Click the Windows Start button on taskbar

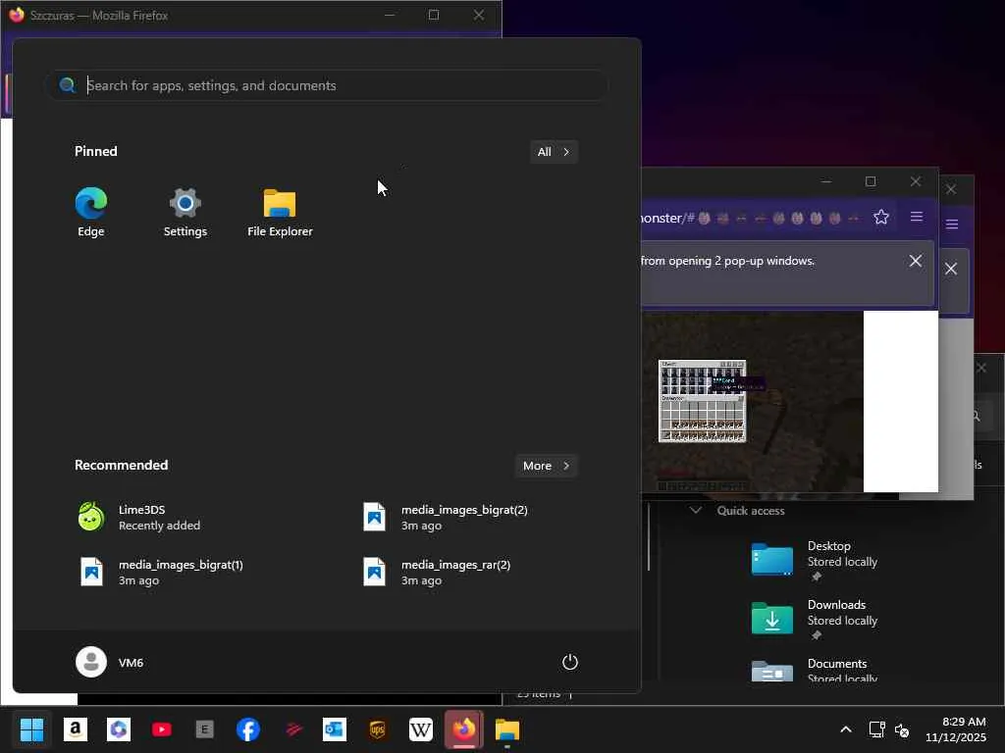pyautogui.click(x=31, y=729)
